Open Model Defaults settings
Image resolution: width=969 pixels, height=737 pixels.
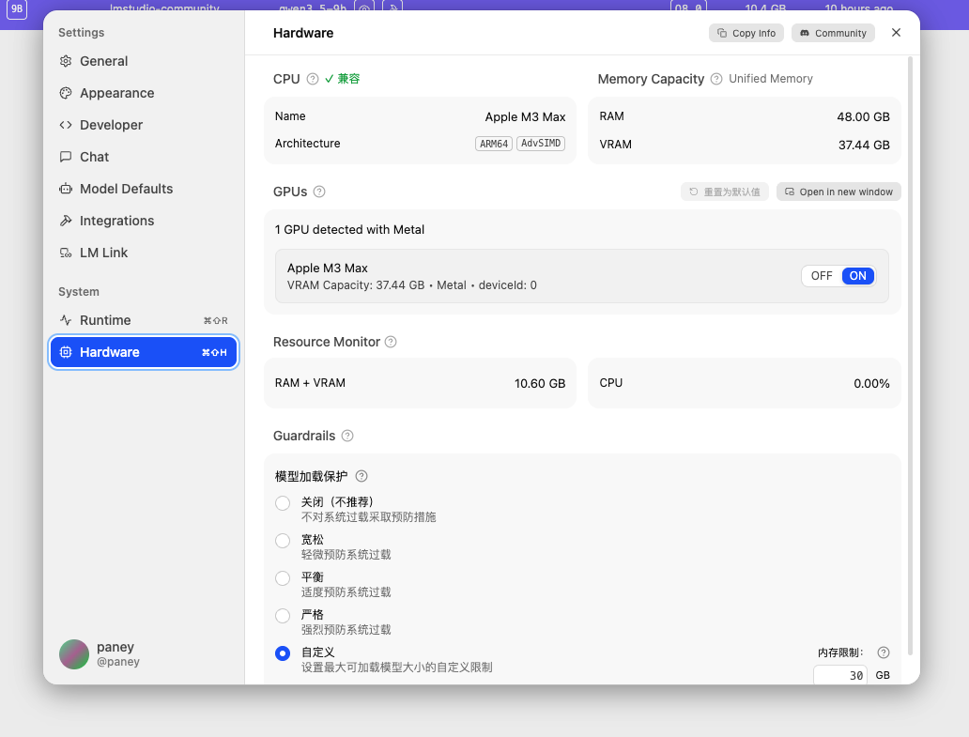pyautogui.click(x=144, y=189)
